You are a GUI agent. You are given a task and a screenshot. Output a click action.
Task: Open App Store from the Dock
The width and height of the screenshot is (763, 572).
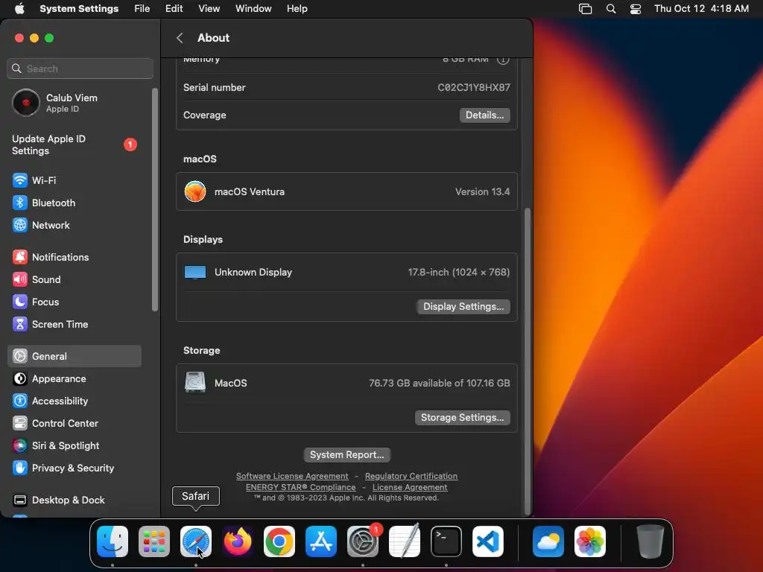click(321, 541)
